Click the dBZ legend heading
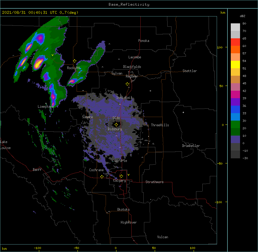258x252 pixels. coord(242,16)
